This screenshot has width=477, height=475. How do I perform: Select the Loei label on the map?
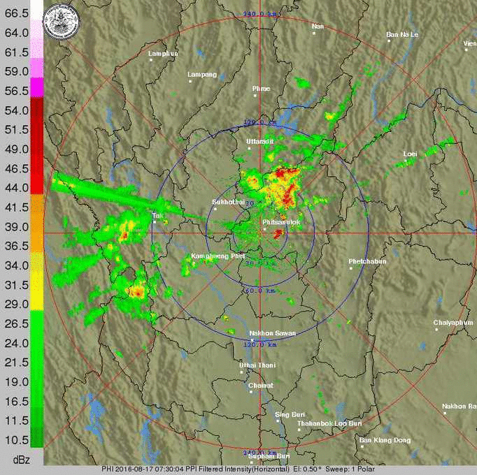coord(410,153)
